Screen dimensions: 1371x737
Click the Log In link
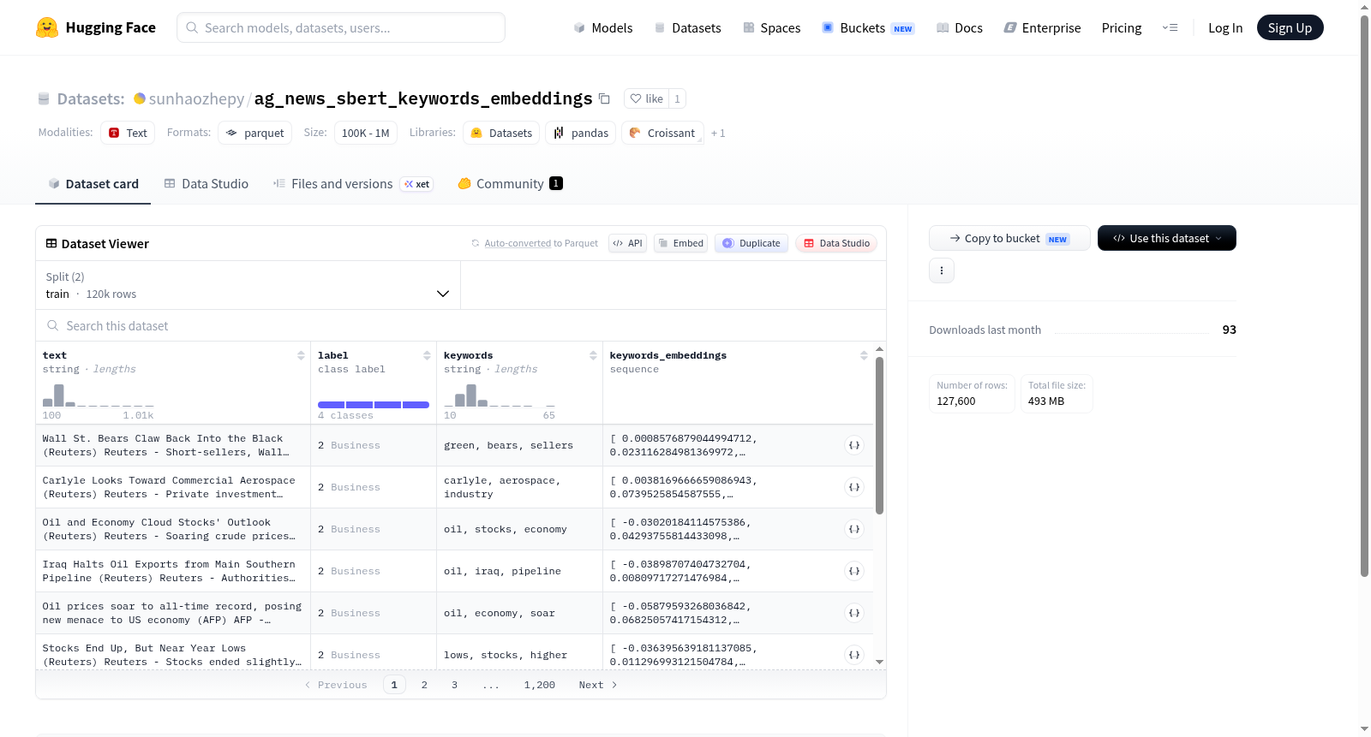[1225, 27]
